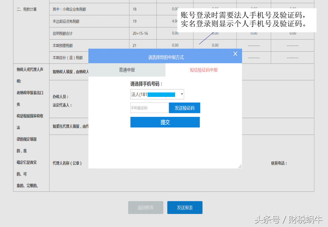Open the 法人 phone number dropdown
Screen dimensions: 328x227
coord(157,94)
